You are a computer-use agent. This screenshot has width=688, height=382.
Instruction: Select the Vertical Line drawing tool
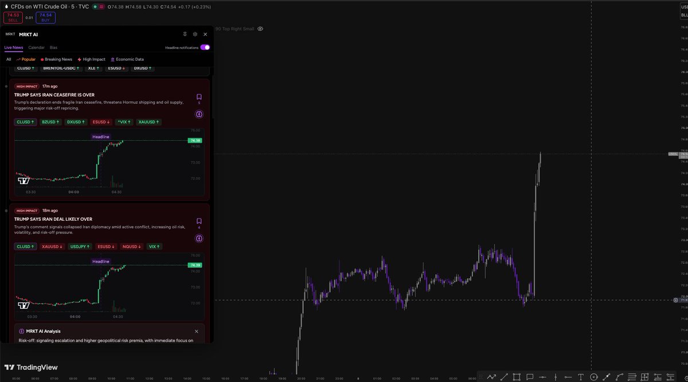point(556,377)
